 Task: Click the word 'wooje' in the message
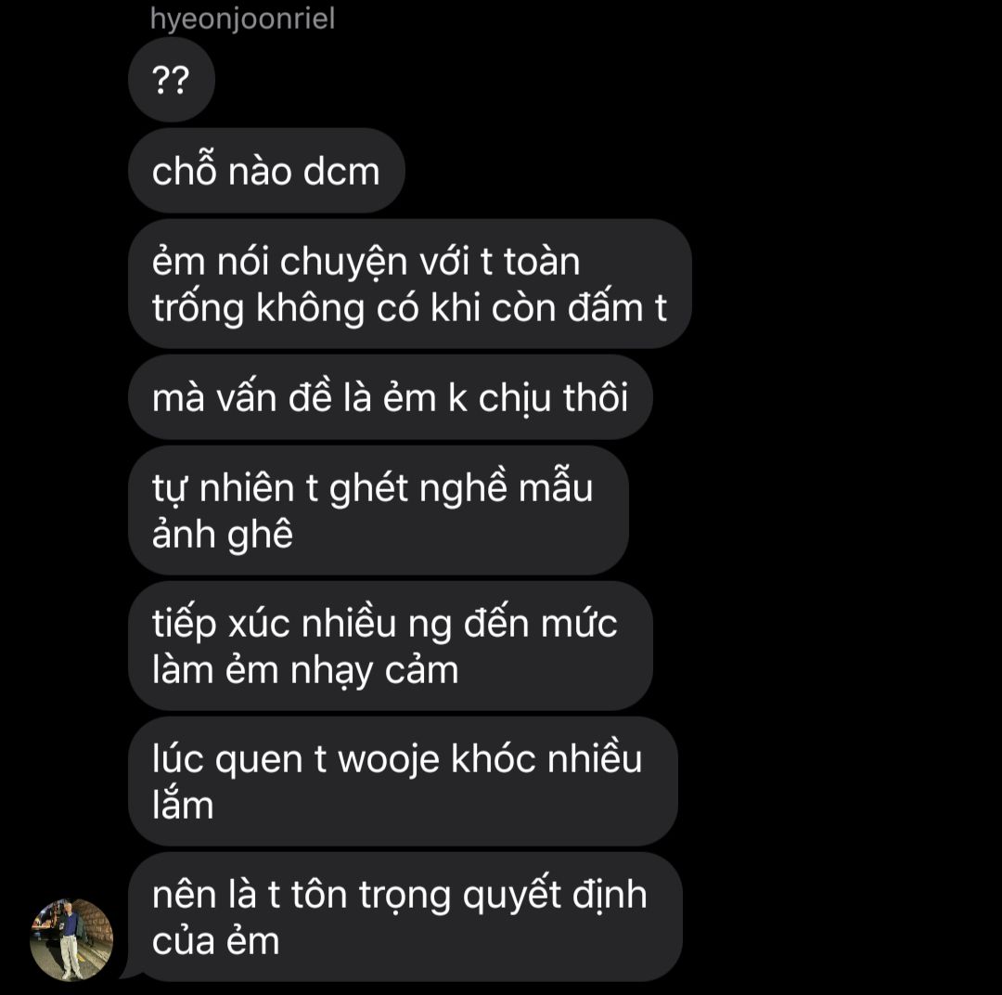click(389, 761)
